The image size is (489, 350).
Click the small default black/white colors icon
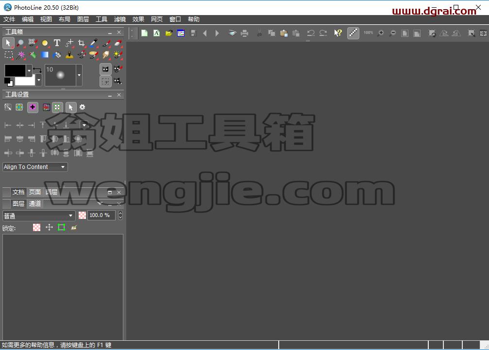pos(8,82)
